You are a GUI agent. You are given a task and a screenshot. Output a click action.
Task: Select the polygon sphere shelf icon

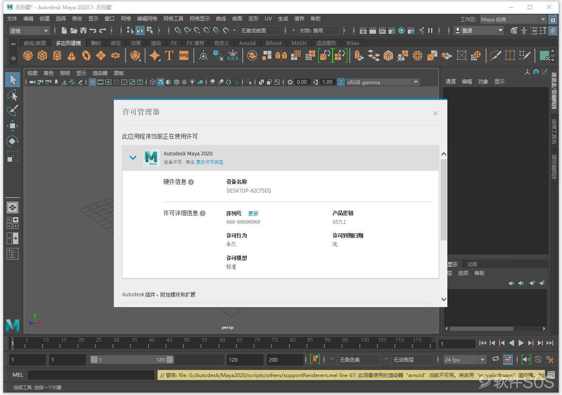click(28, 55)
